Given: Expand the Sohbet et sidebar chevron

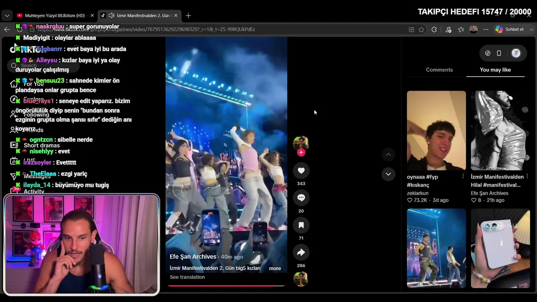Looking at the screenshot, I should click(532, 29).
